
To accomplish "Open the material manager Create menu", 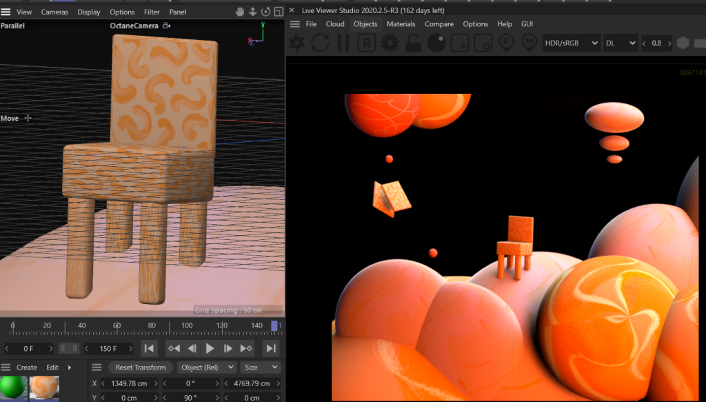I will [27, 368].
